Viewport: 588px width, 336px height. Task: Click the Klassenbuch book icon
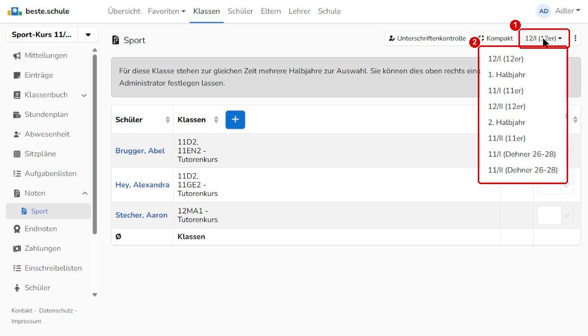pos(17,95)
